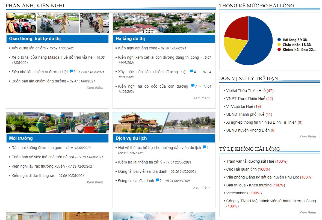Click comment icon beside Xây bậc cấp lấn chiếm

192,72
